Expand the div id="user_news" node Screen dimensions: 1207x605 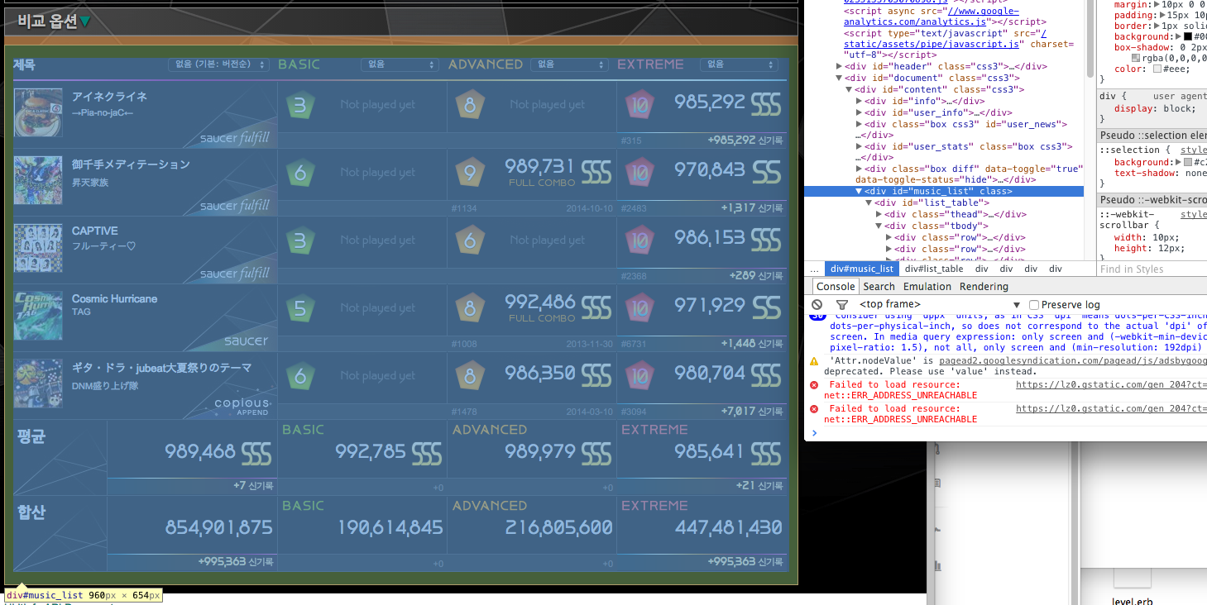[860, 124]
